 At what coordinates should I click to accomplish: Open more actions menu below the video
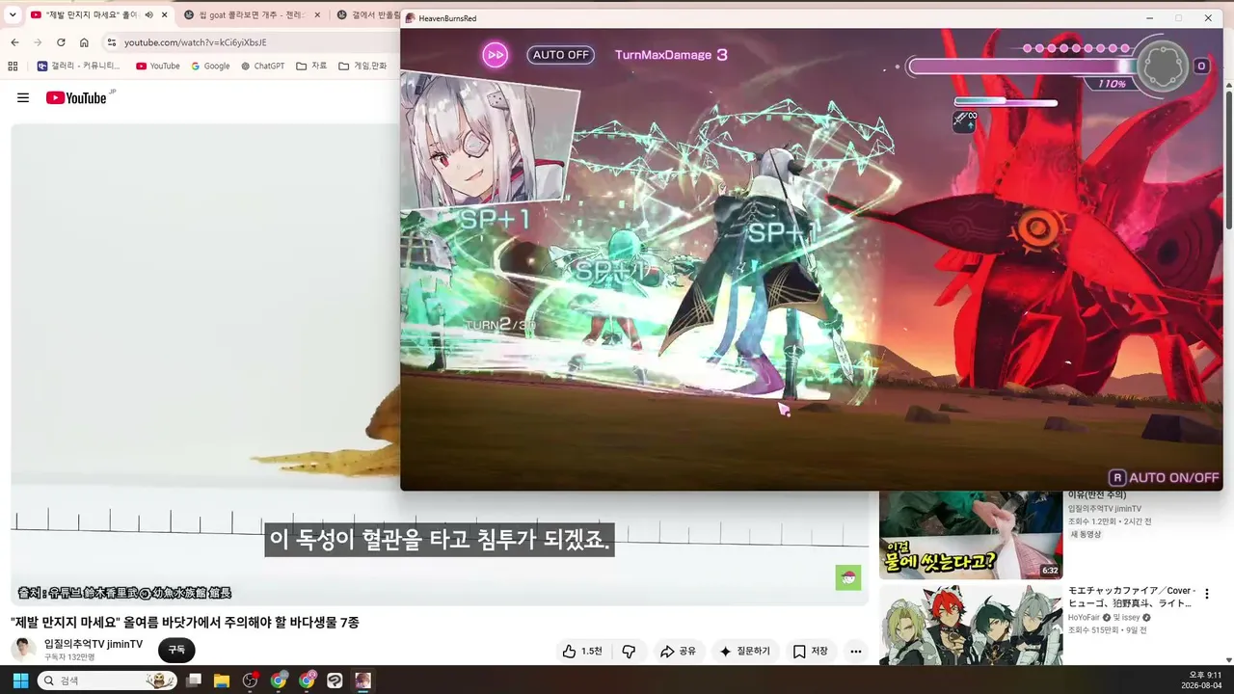(855, 652)
